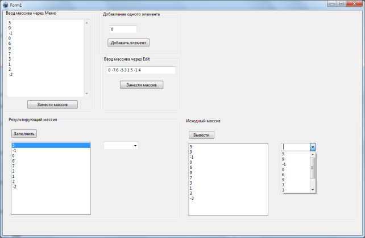The image size is (365, 238).
Task: Choose 5 in the open combo dropdown list
Action: click(x=296, y=154)
